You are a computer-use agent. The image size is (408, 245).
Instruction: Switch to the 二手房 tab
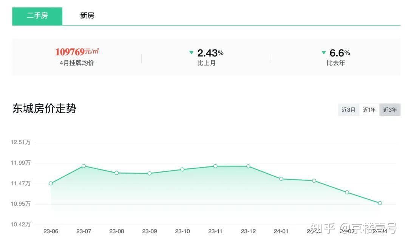pos(37,16)
